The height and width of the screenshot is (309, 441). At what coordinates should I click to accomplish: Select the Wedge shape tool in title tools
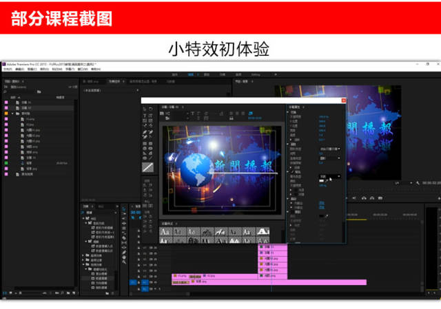point(145,153)
